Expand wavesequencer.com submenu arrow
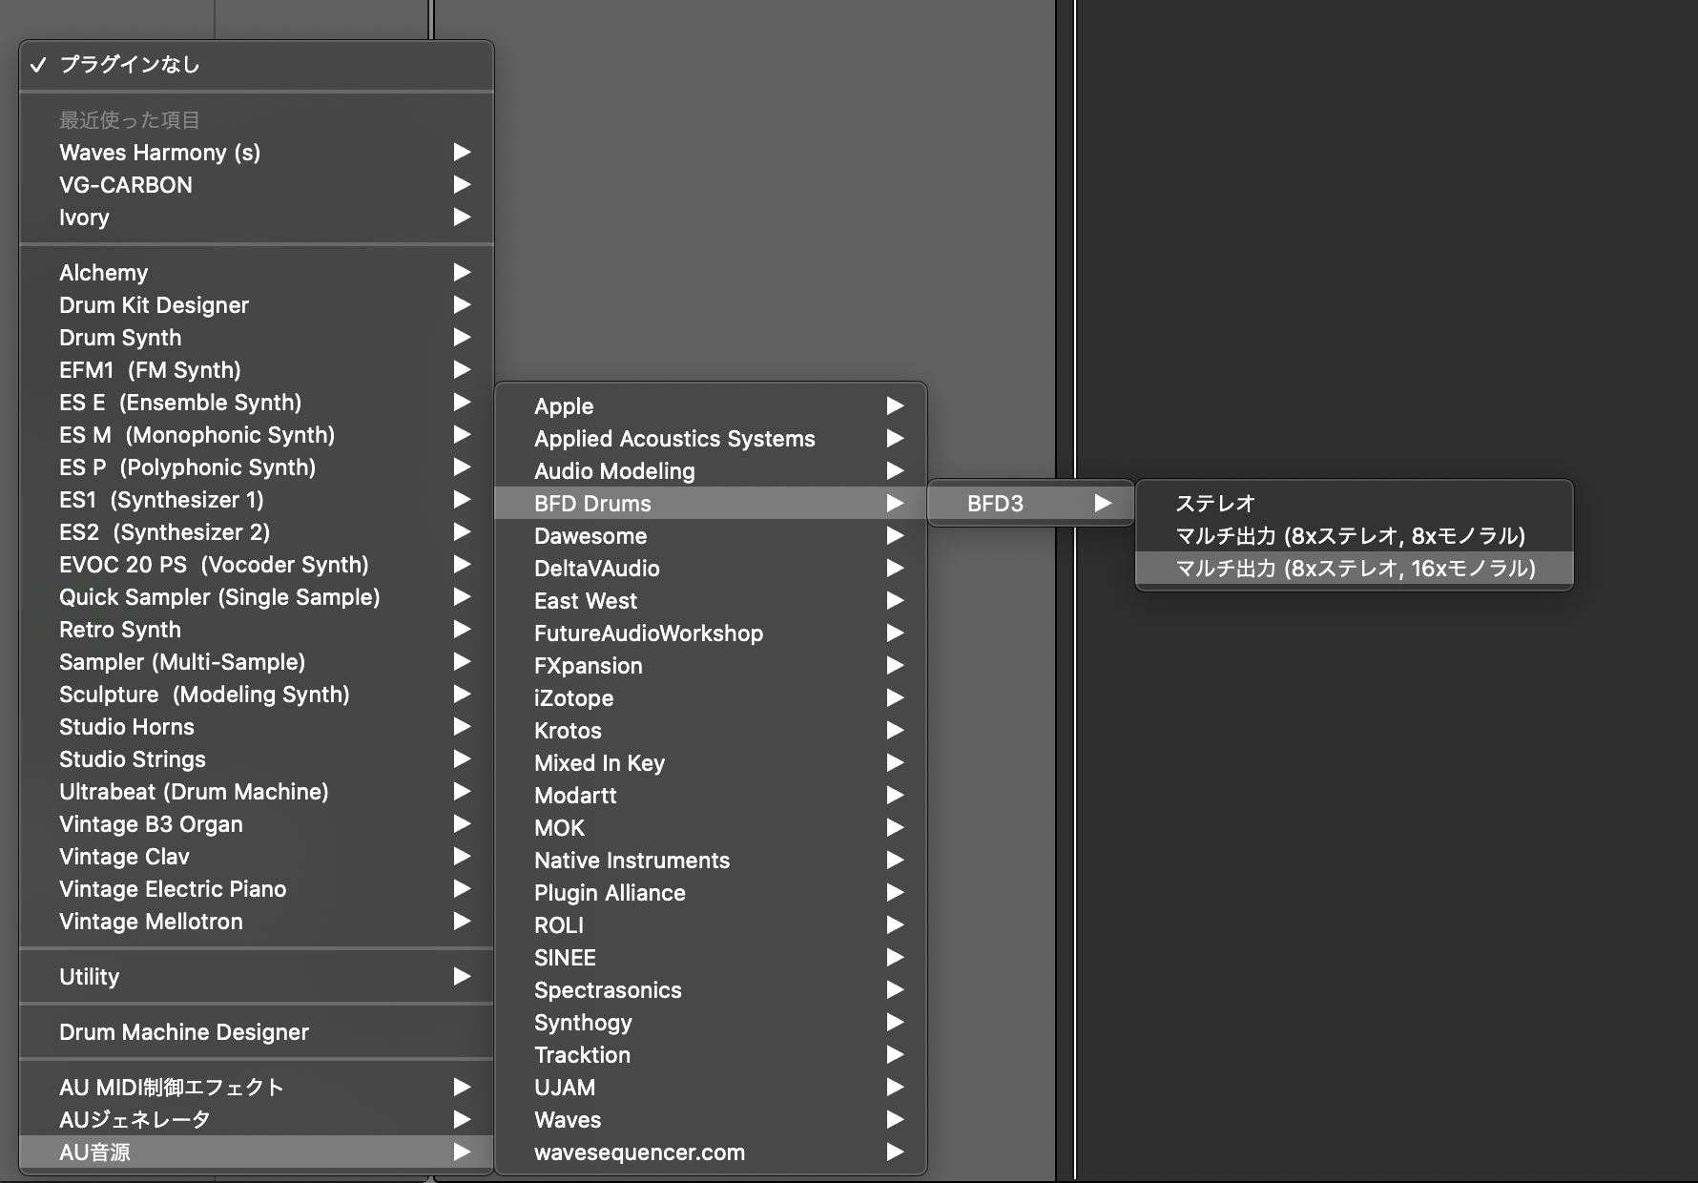The image size is (1698, 1183). coord(895,1152)
